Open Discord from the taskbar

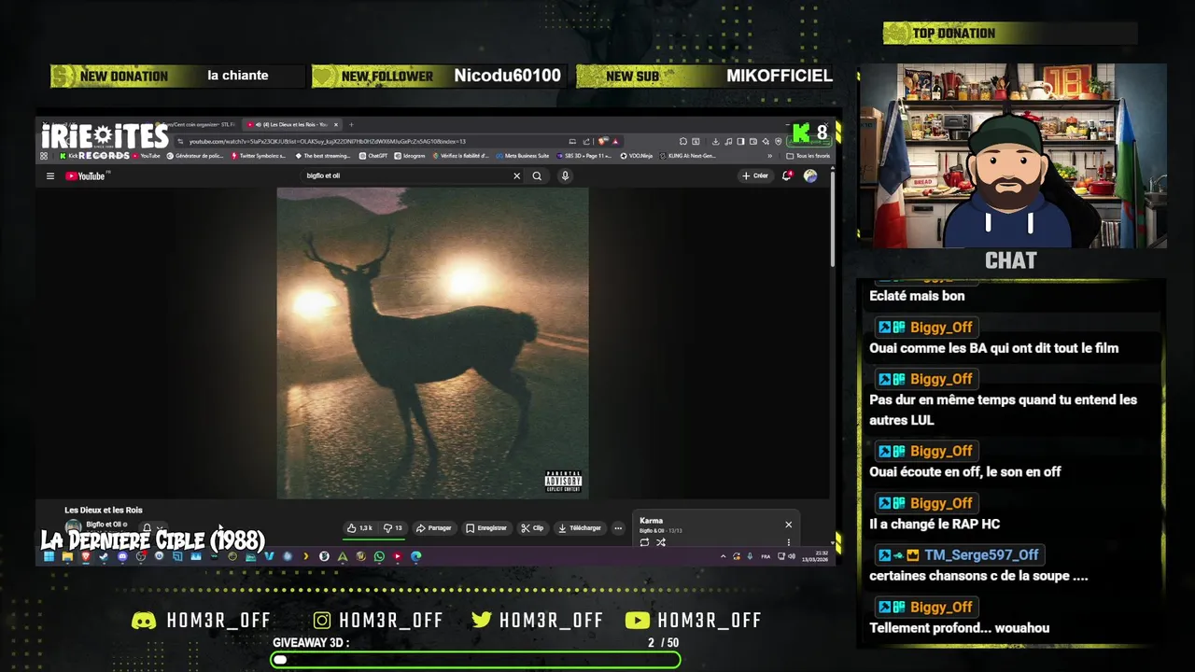[122, 556]
